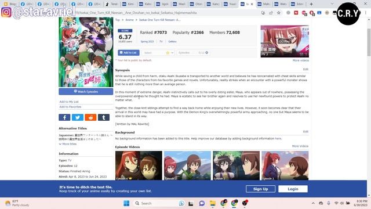Go to Anime in breadcrumb
Screen dimensions: 371x209
click(x=129, y=20)
